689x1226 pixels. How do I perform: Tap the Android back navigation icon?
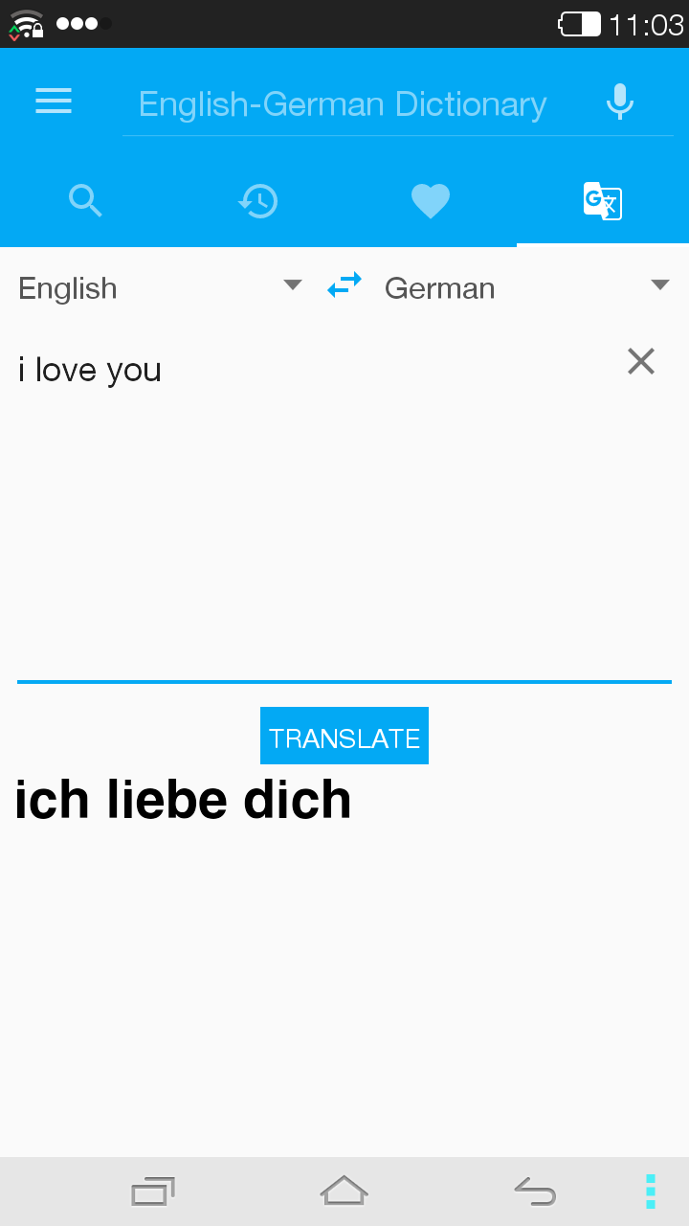pos(535,1192)
